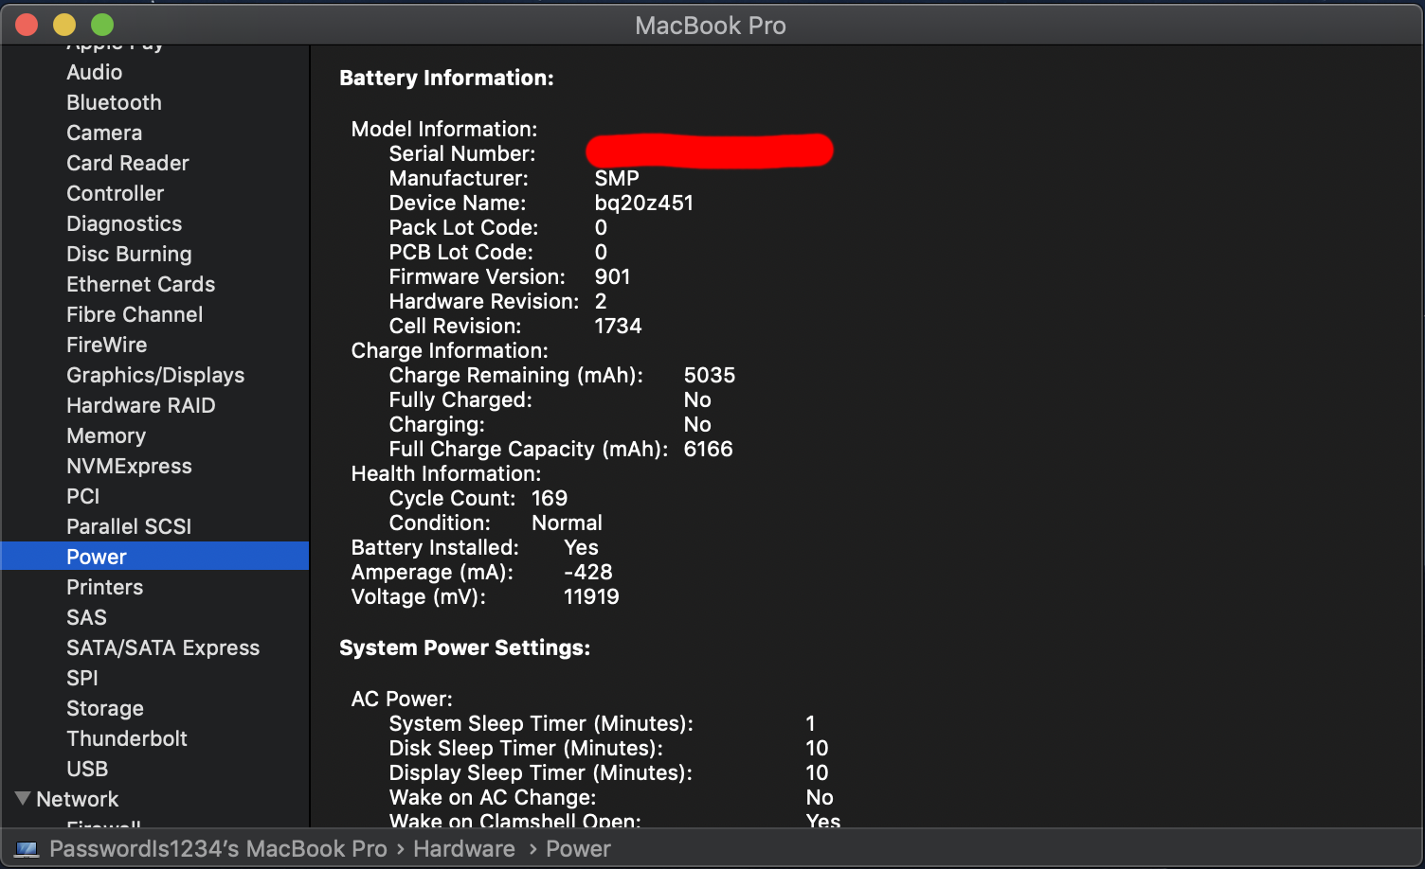1425x869 pixels.
Task: Open Hardware RAID entry
Action: 140,405
